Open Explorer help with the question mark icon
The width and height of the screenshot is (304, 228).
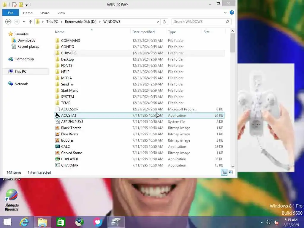click(232, 12)
